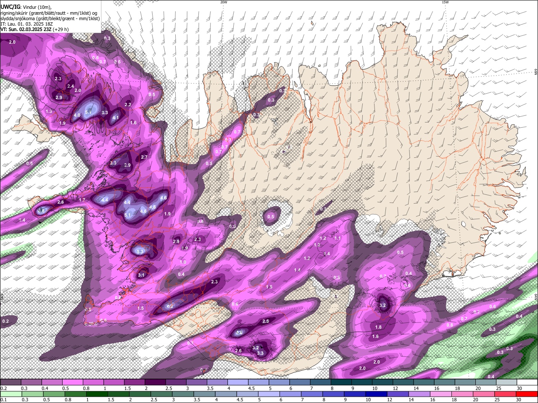Select the pale grey upper legend swatch at 25

click(506, 382)
